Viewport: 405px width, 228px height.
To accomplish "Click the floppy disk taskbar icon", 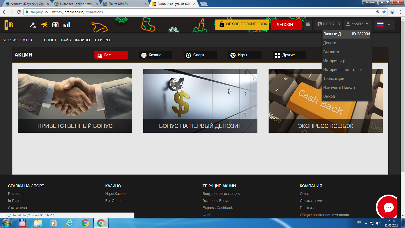I will pyautogui.click(x=23, y=223).
